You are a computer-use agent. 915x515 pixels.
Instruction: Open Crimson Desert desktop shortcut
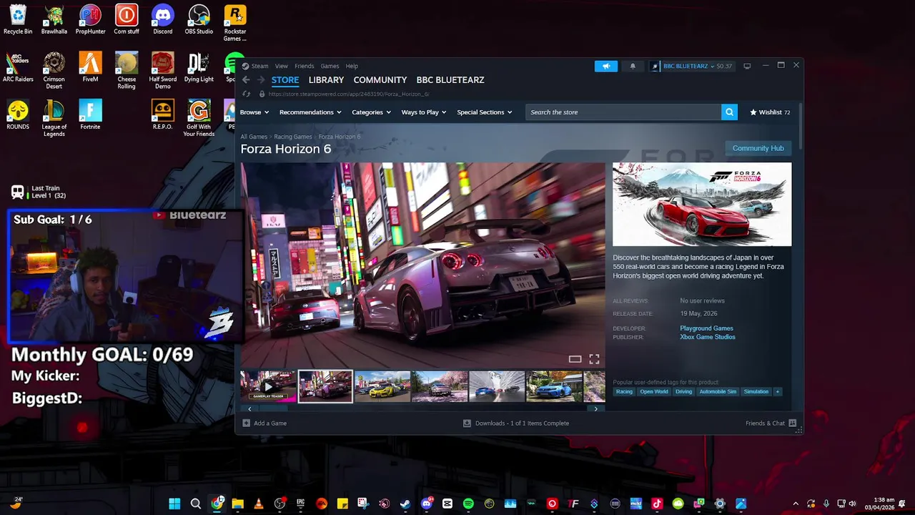point(54,70)
